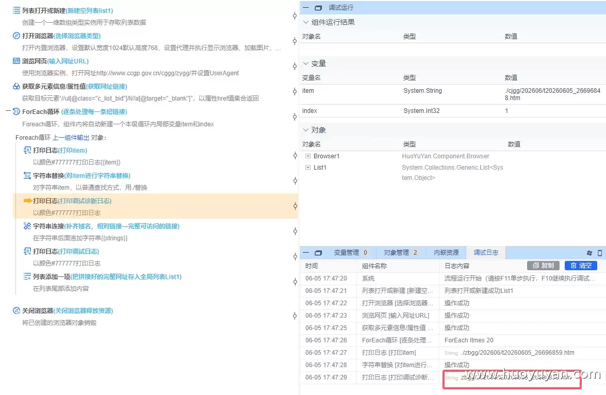Image resolution: width=606 pixels, height=395 pixels.
Task: Click the 字符串连接 link icon
Action: coord(27,226)
